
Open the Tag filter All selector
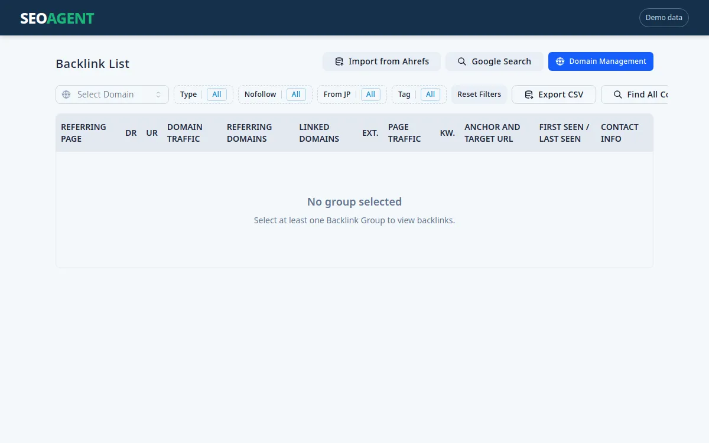tap(431, 95)
